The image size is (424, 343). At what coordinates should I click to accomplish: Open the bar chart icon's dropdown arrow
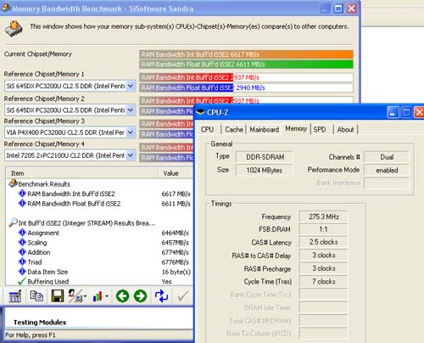click(107, 296)
